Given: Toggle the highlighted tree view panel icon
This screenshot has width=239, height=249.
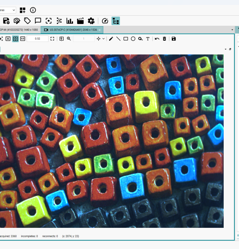Looking at the screenshot, I should [x=116, y=21].
